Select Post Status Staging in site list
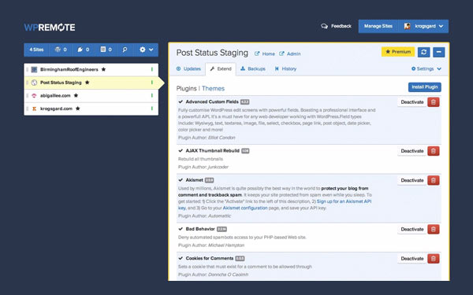 [x=91, y=83]
